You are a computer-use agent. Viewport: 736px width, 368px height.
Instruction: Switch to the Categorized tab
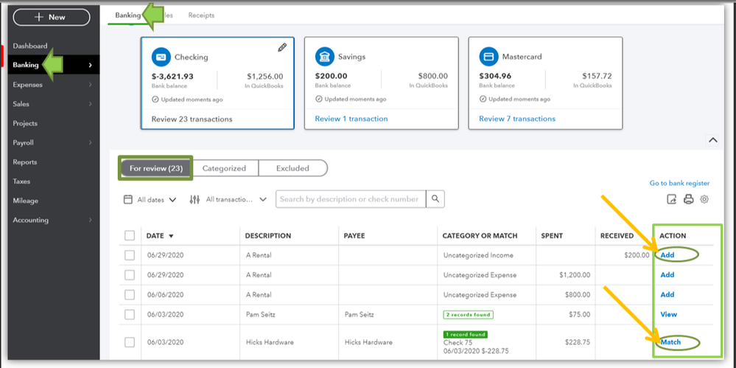tap(224, 168)
